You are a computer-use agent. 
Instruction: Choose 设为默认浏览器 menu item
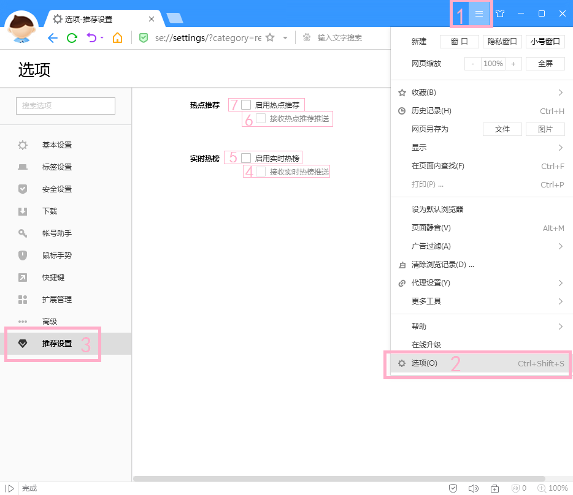click(x=482, y=210)
